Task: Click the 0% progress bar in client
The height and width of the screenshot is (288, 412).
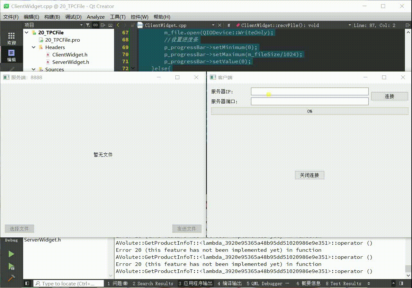Action: click(309, 111)
